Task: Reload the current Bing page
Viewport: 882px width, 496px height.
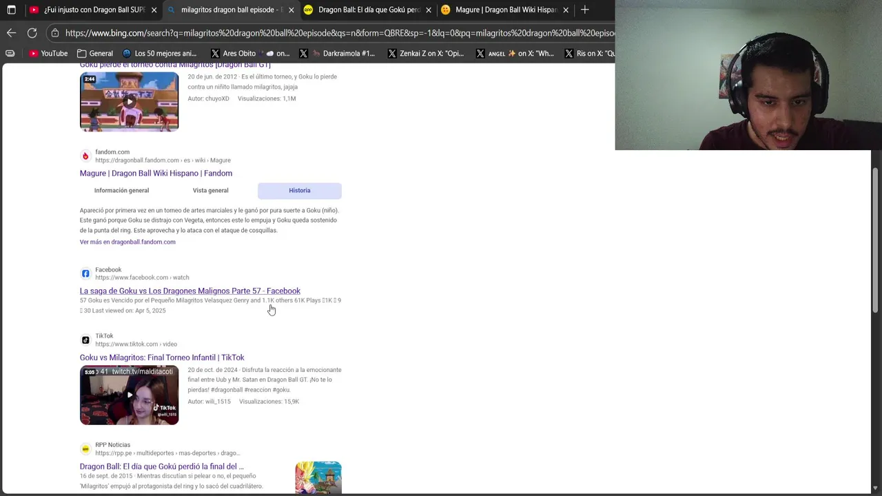Action: [32, 32]
